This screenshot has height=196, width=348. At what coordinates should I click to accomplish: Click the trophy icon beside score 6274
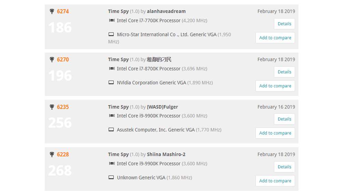[52, 11]
